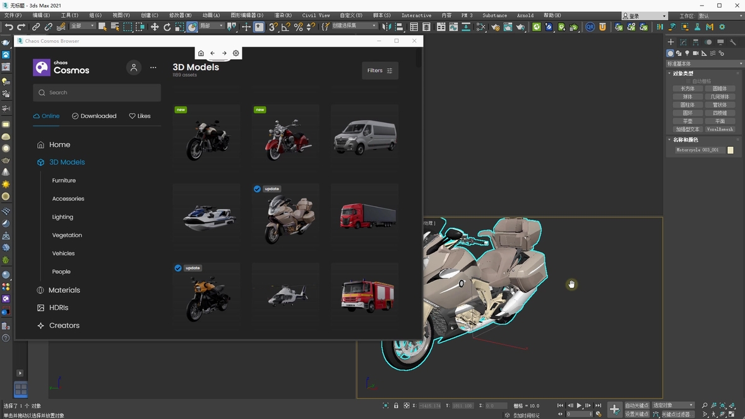745x419 pixels.
Task: Open the Modify panel tab icon
Action: click(683, 42)
